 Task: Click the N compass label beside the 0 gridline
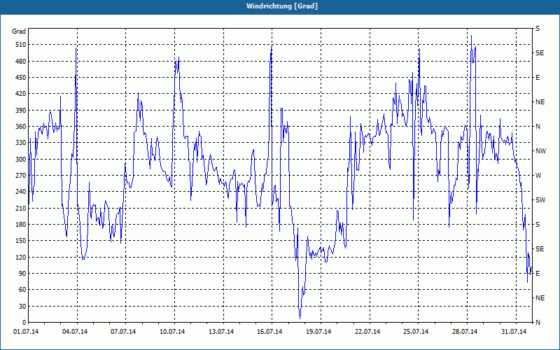click(538, 323)
